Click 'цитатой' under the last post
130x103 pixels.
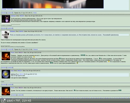[21, 95]
